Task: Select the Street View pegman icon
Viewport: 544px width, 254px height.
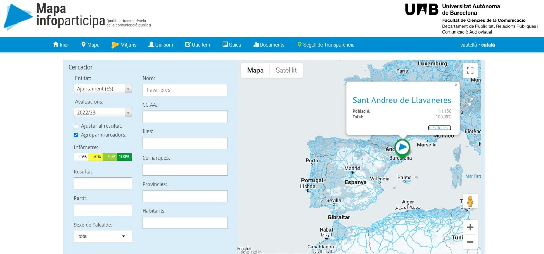Action: click(470, 201)
